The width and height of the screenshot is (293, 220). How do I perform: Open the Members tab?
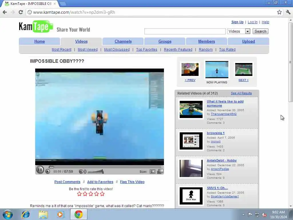click(x=207, y=41)
